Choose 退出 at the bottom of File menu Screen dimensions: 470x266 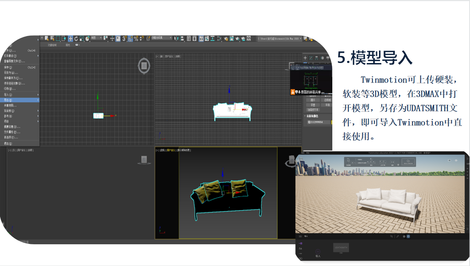8,144
